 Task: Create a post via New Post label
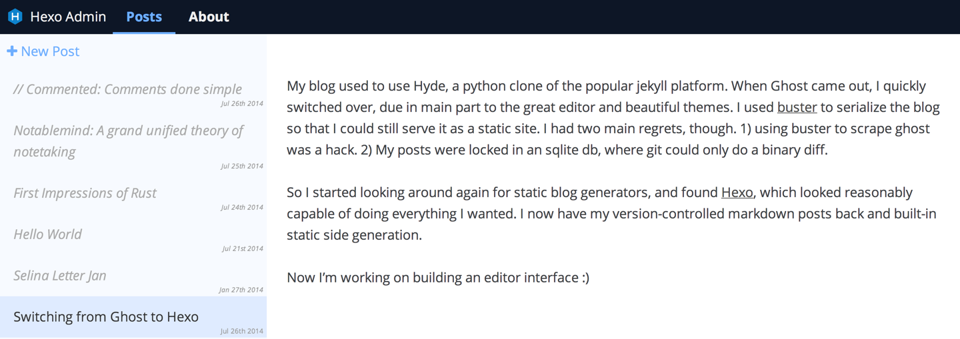pos(50,51)
